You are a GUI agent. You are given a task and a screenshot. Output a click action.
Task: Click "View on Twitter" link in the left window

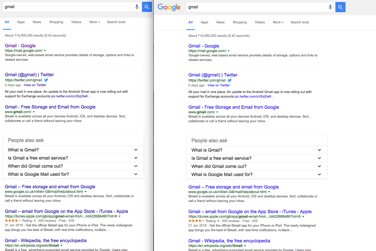pyautogui.click(x=35, y=85)
